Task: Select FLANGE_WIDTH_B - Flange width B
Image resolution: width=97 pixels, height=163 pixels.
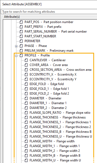Action: pos(55,156)
